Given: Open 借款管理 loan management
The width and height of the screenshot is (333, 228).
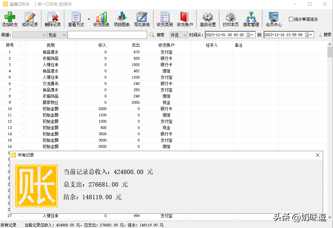Looking at the screenshot, I should click(x=251, y=19).
